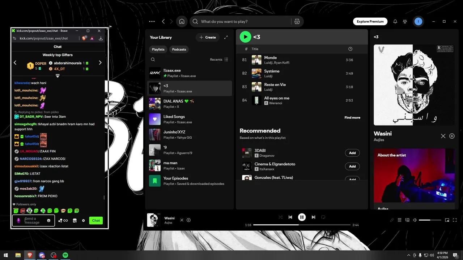Open !Izaax.exe playlist in library
Screen dimensions: 463x260
tap(190, 73)
